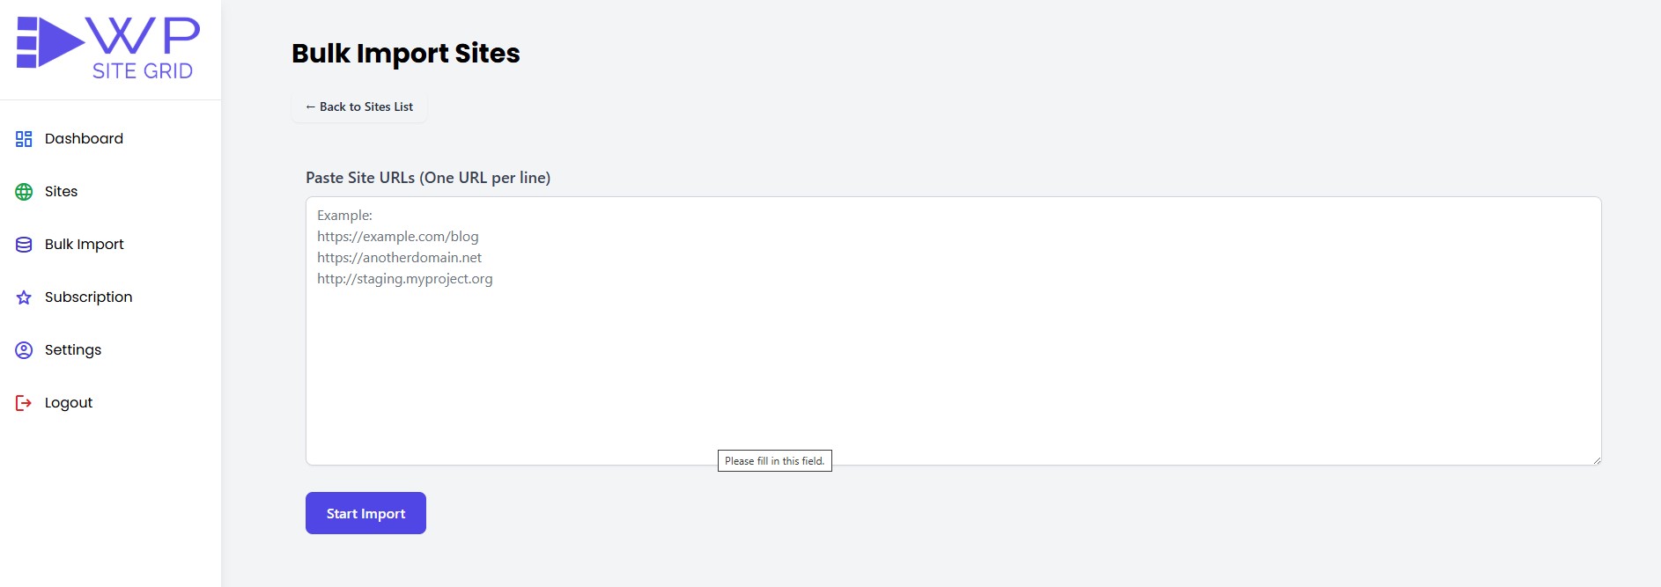The height and width of the screenshot is (587, 1661).
Task: Click the Back to Sites List button
Action: (x=358, y=106)
